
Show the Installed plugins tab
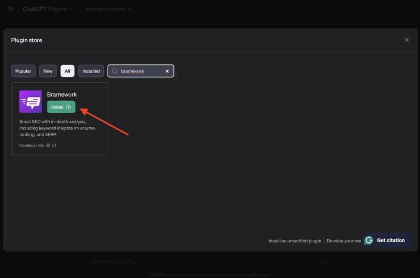91,71
